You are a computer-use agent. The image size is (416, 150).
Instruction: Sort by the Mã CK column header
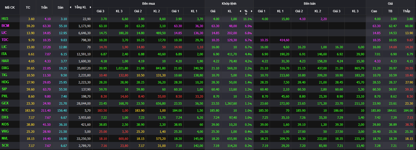[10, 7]
